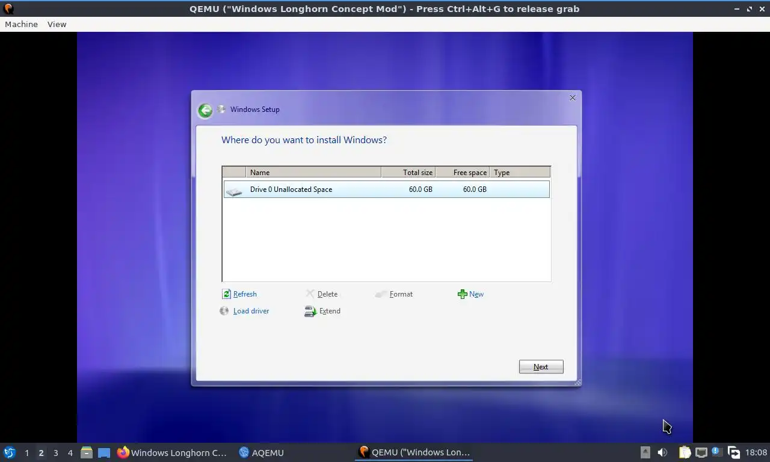This screenshot has width=770, height=462.
Task: Open the file manager taskbar icon
Action: 87,452
